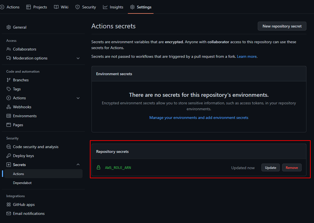The image size is (314, 223).
Task: Click the Environments icon
Action: [x=8, y=116]
